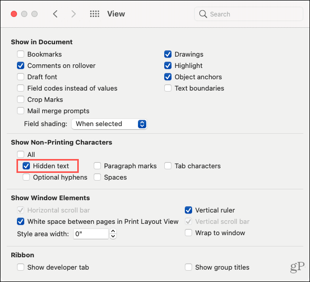This screenshot has height=282, width=310.
Task: Tick the Spaces checkbox
Action: (97, 177)
